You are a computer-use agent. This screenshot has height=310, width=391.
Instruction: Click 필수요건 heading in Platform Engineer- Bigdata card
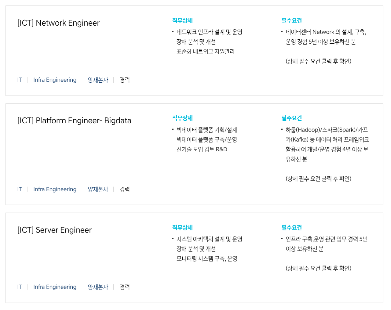(291, 118)
